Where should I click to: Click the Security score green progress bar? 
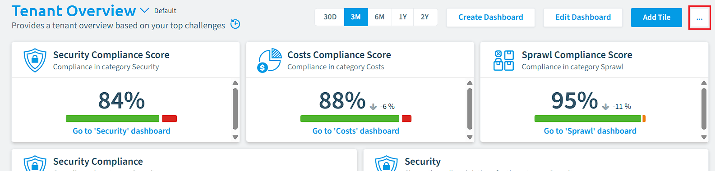coord(113,119)
